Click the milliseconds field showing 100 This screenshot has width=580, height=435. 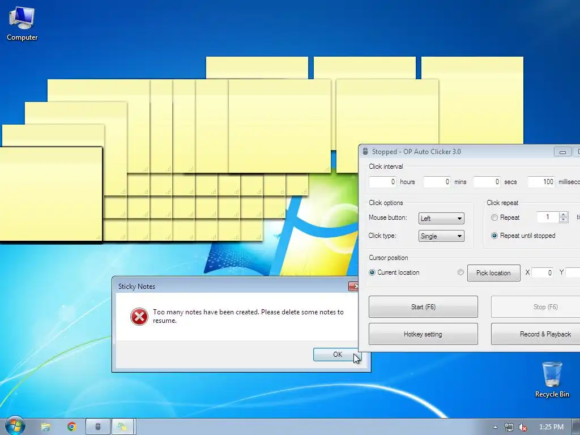(541, 182)
